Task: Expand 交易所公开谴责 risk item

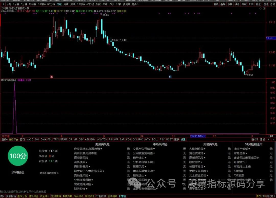Action: 144,149
